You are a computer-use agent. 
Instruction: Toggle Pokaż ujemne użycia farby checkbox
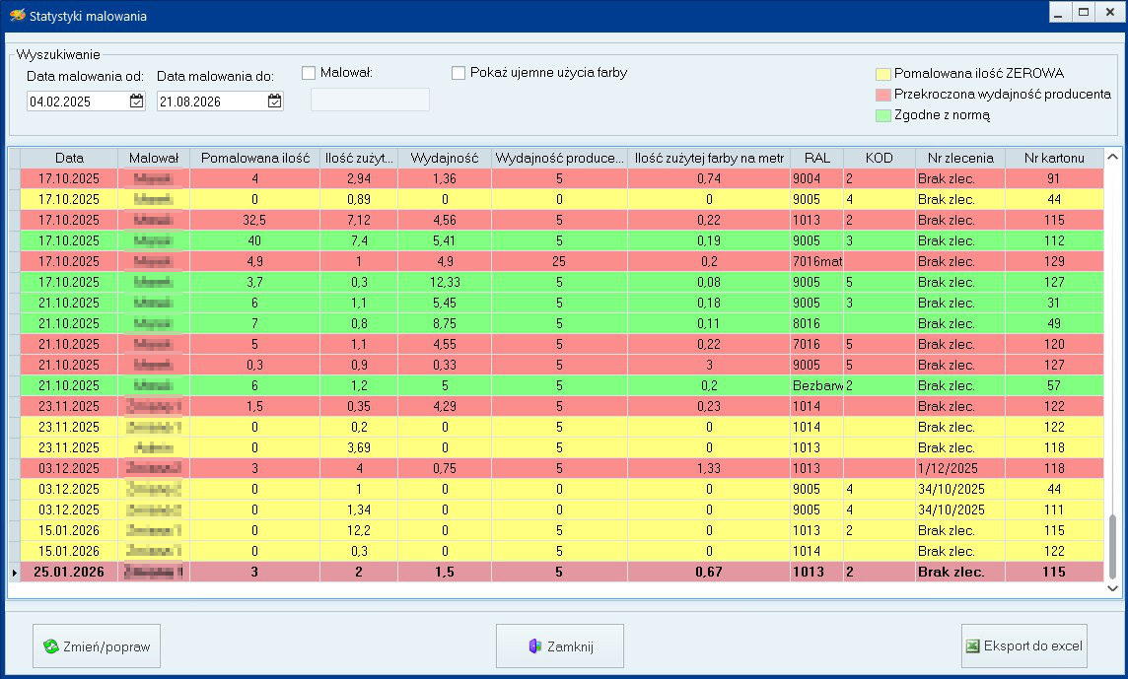[x=458, y=73]
